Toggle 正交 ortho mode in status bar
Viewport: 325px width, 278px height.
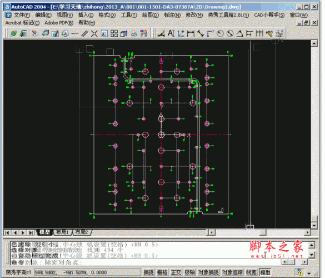pos(176,272)
